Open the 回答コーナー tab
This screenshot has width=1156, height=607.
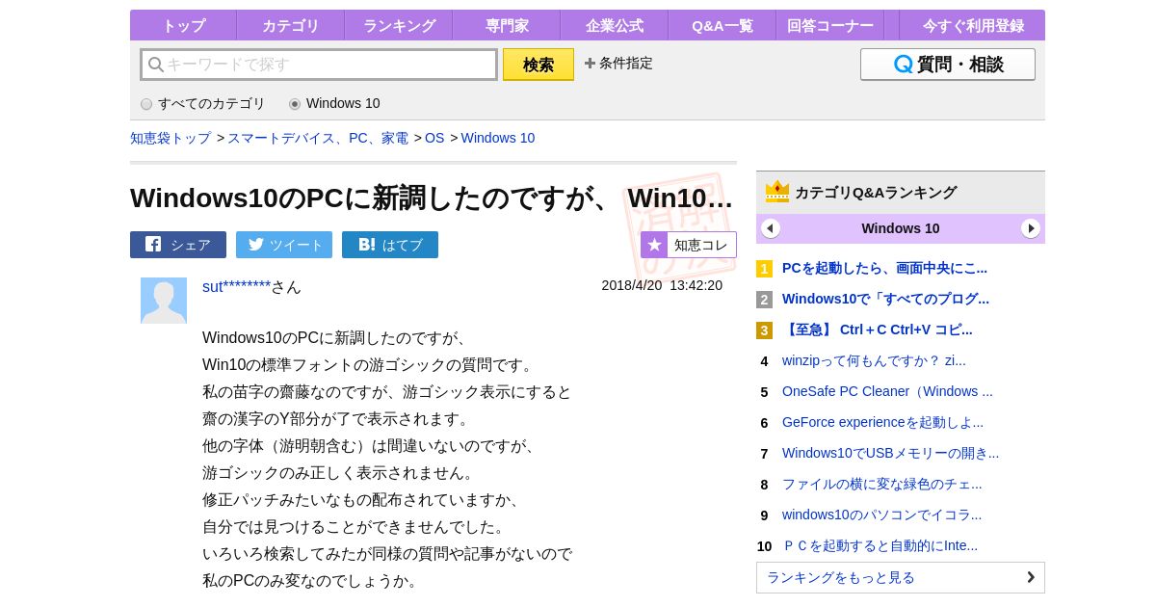tap(829, 26)
